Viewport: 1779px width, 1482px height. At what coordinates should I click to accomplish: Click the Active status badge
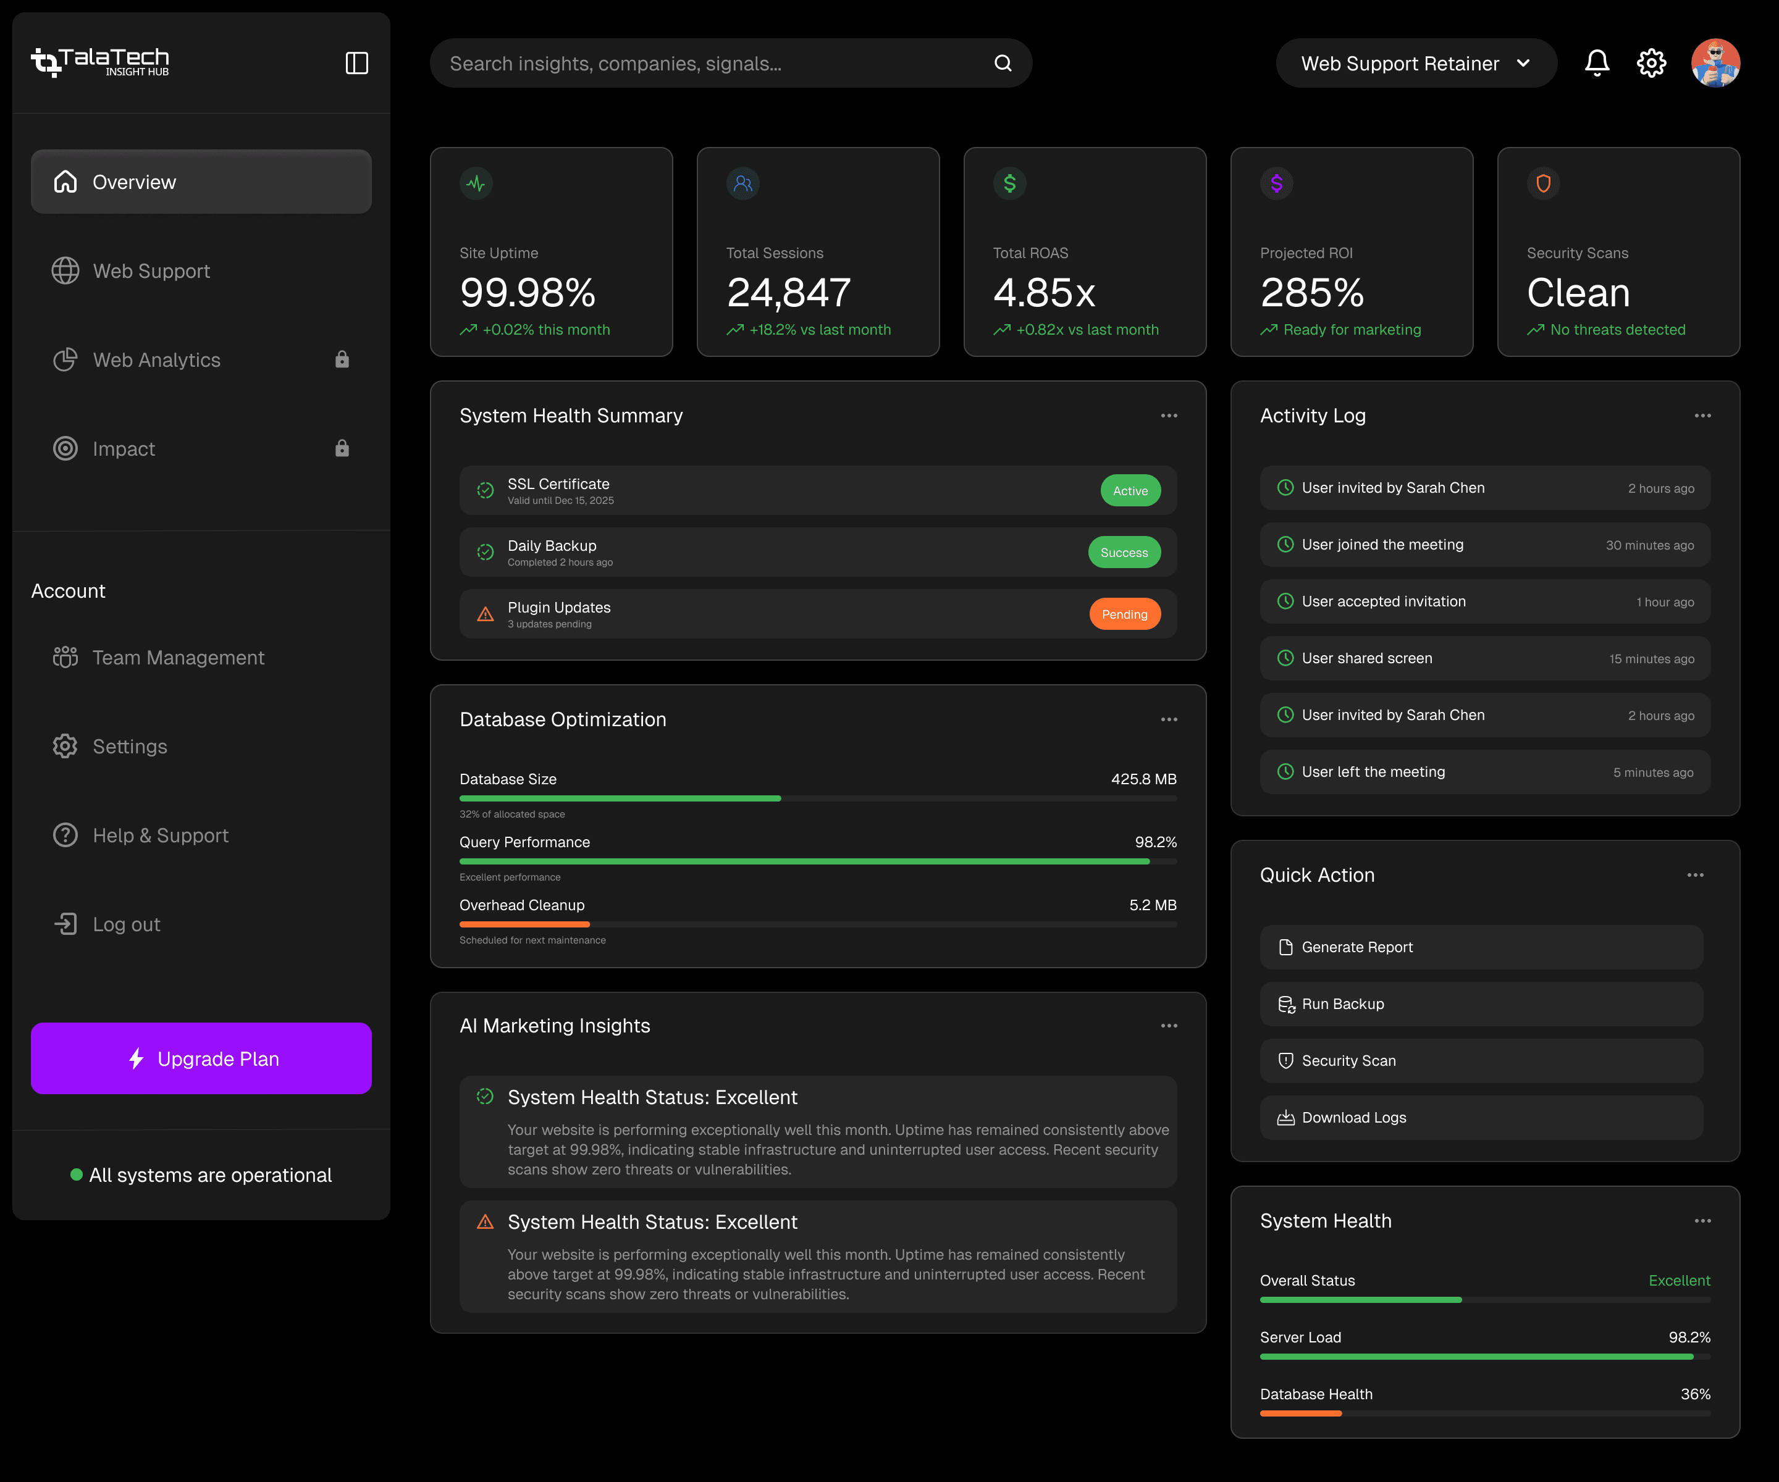pos(1131,490)
